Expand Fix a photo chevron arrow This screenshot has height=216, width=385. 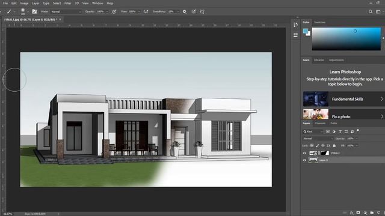[382, 116]
